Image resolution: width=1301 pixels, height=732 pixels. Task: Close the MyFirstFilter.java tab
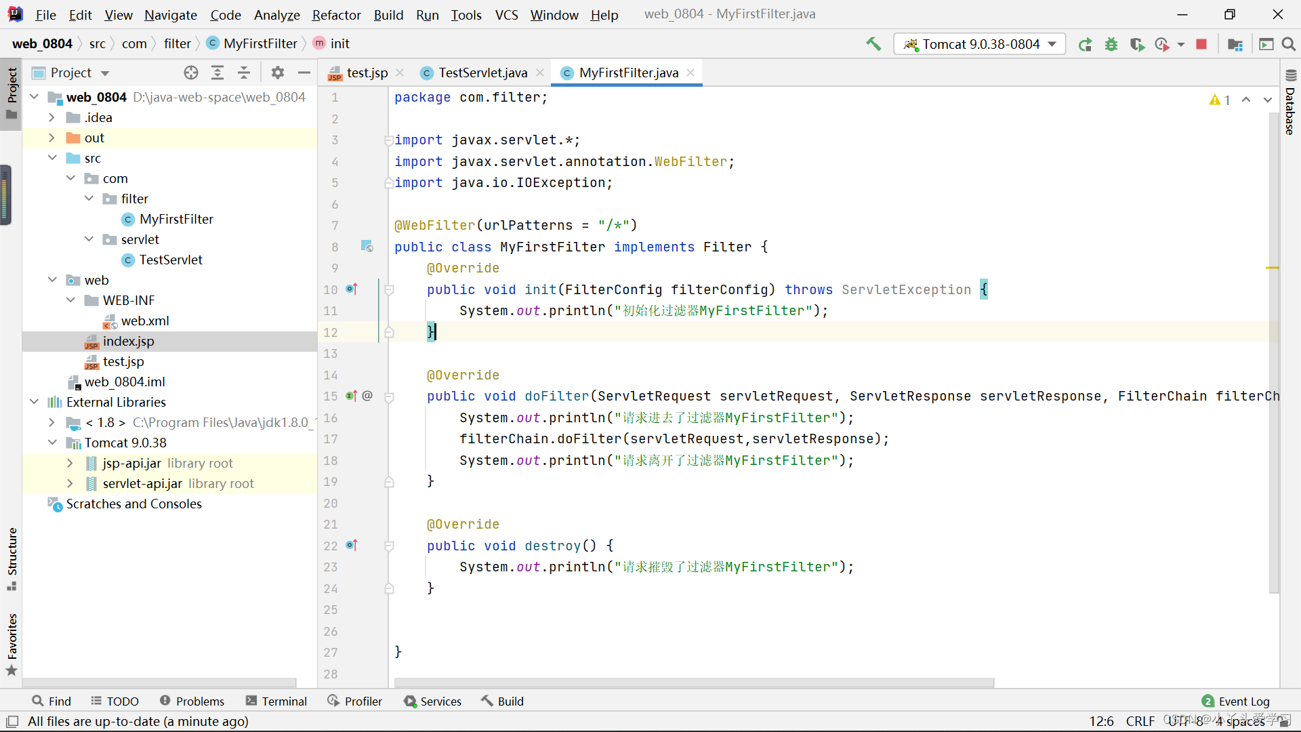point(690,73)
